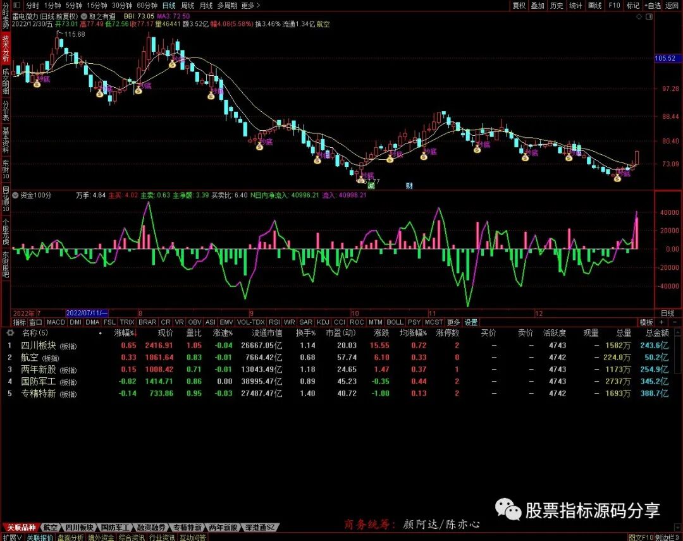This screenshot has width=683, height=541.
Task: Switch to the 5分钟 period
Action: point(74,5)
